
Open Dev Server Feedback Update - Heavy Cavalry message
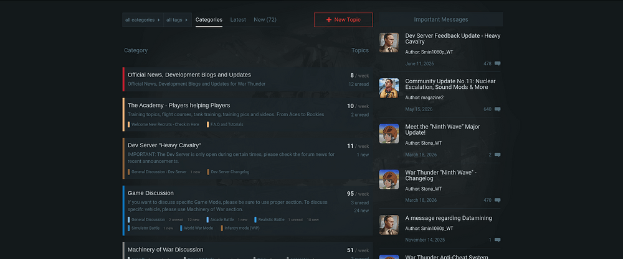click(x=452, y=39)
